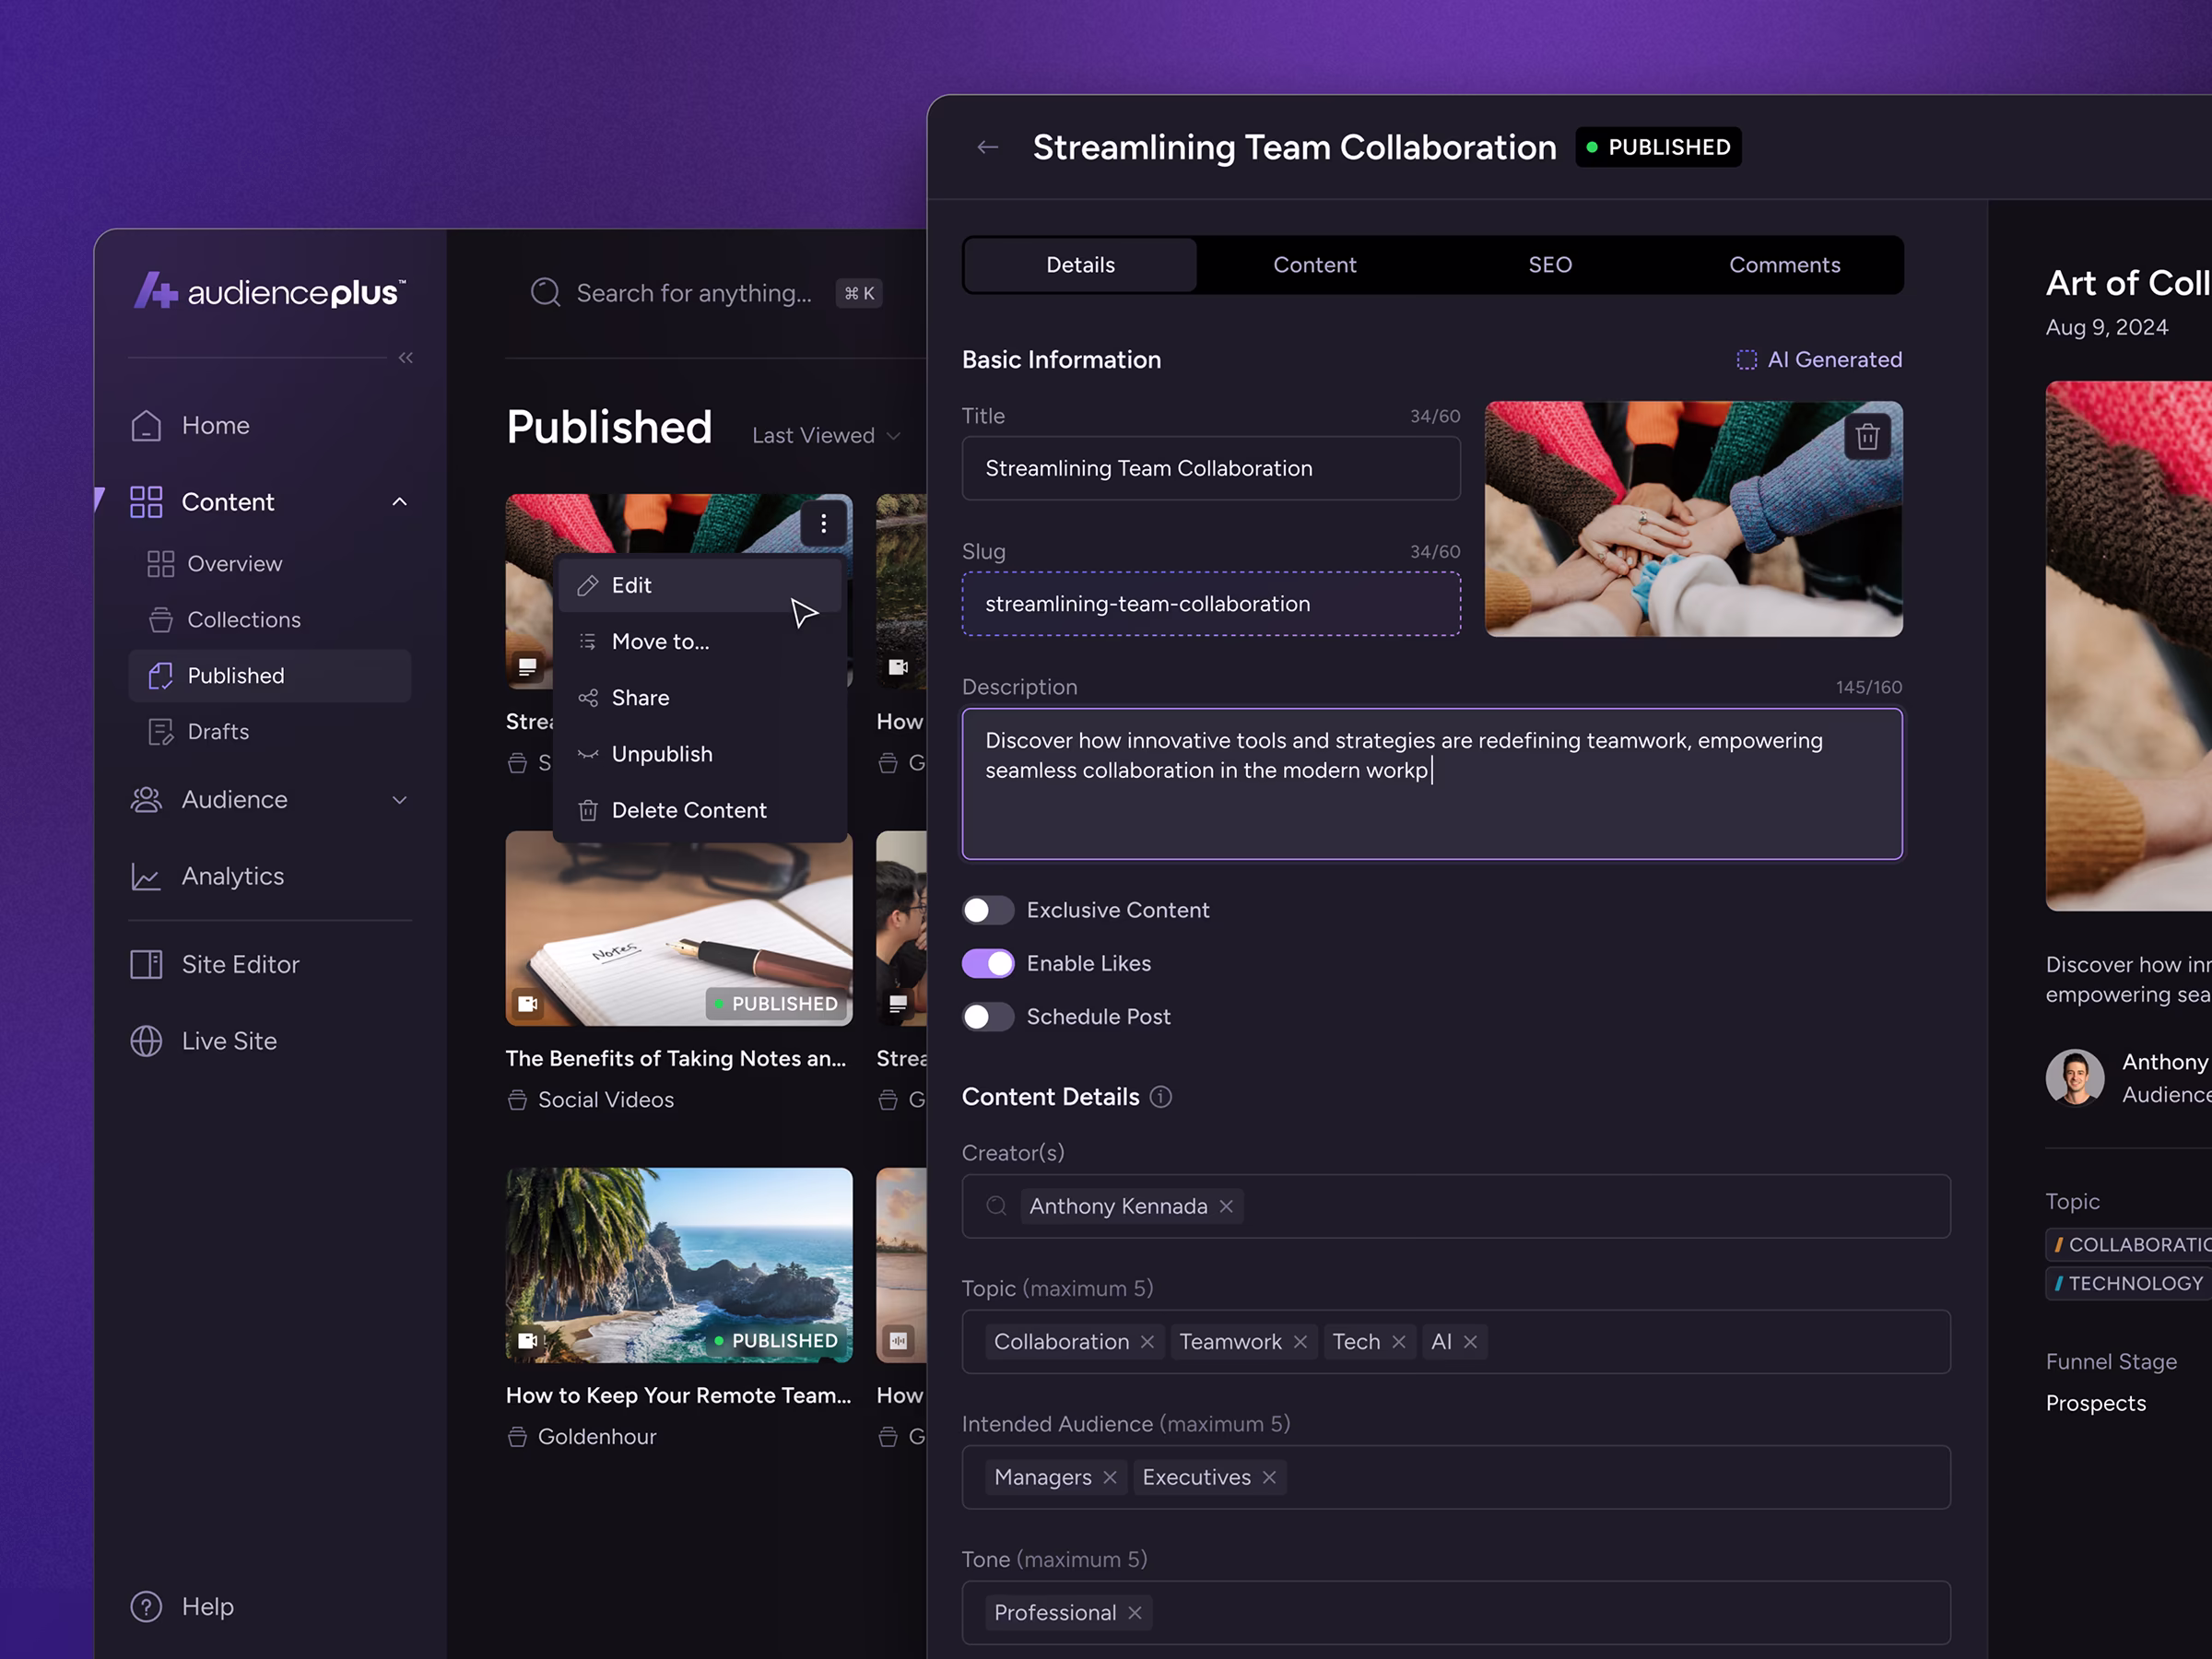Toggle Exclusive Content switch
The image size is (2212, 1659).
coord(988,910)
